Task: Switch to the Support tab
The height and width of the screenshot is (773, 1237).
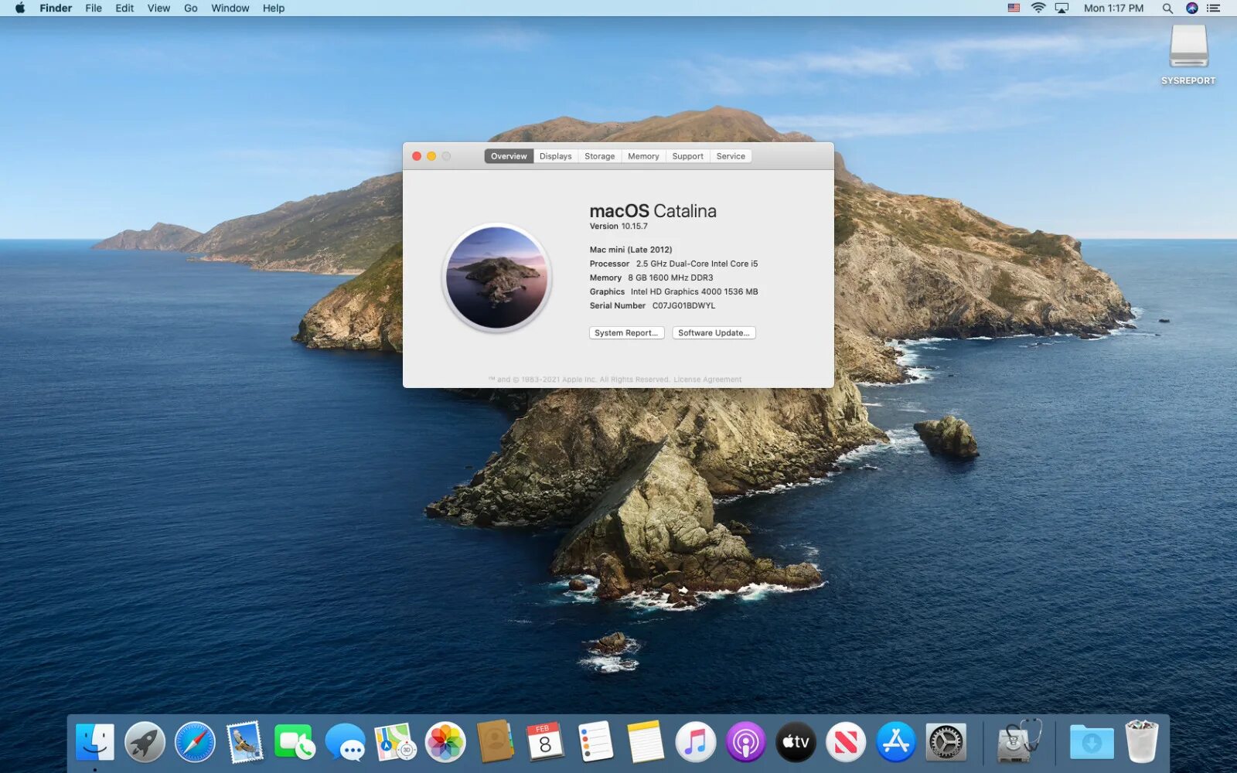Action: (x=688, y=156)
